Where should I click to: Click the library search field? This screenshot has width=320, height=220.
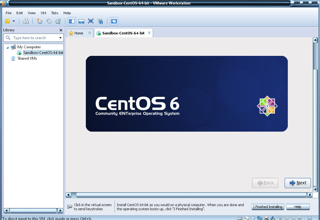(33, 38)
